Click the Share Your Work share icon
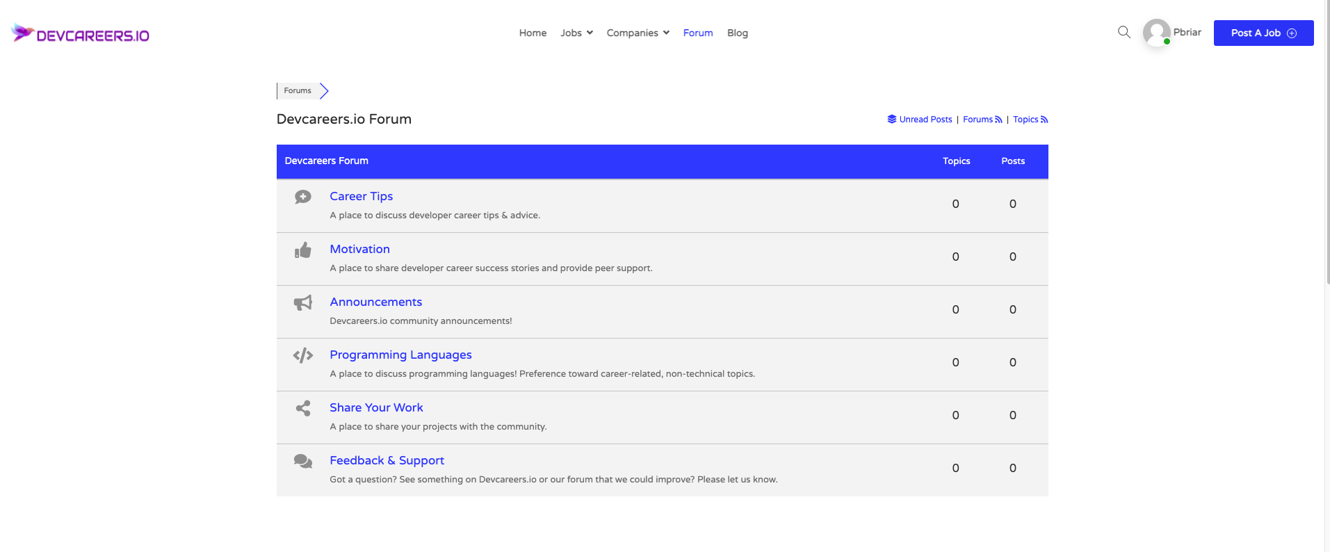 [302, 408]
